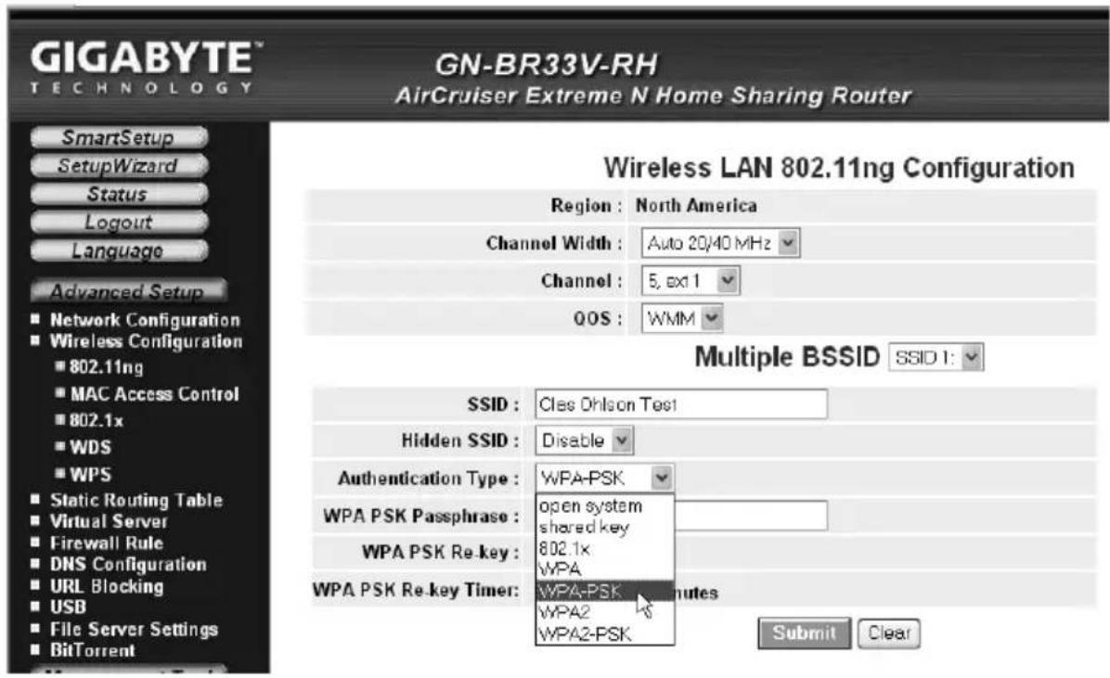Select the WDS submenu item

tap(90, 447)
